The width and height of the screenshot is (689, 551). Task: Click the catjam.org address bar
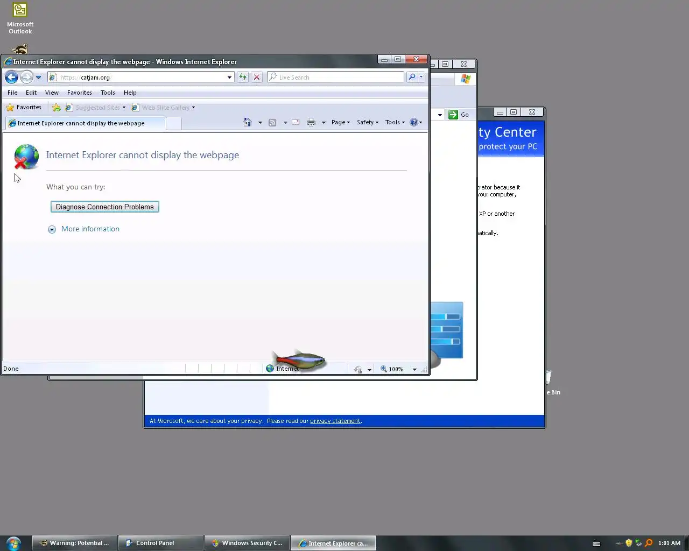click(x=142, y=77)
